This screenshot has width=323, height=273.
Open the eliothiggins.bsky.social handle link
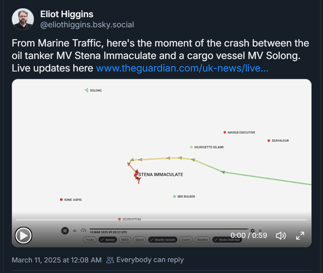(x=87, y=25)
